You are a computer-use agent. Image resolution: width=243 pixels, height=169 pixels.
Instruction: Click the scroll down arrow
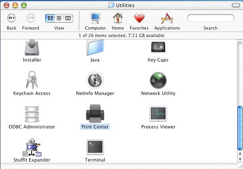tap(240, 159)
